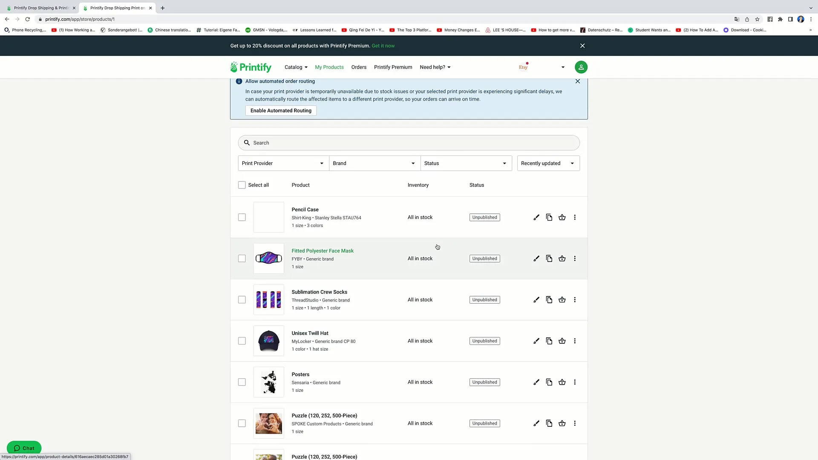Image resolution: width=818 pixels, height=460 pixels.
Task: Duplicate the Posters product
Action: (x=549, y=382)
